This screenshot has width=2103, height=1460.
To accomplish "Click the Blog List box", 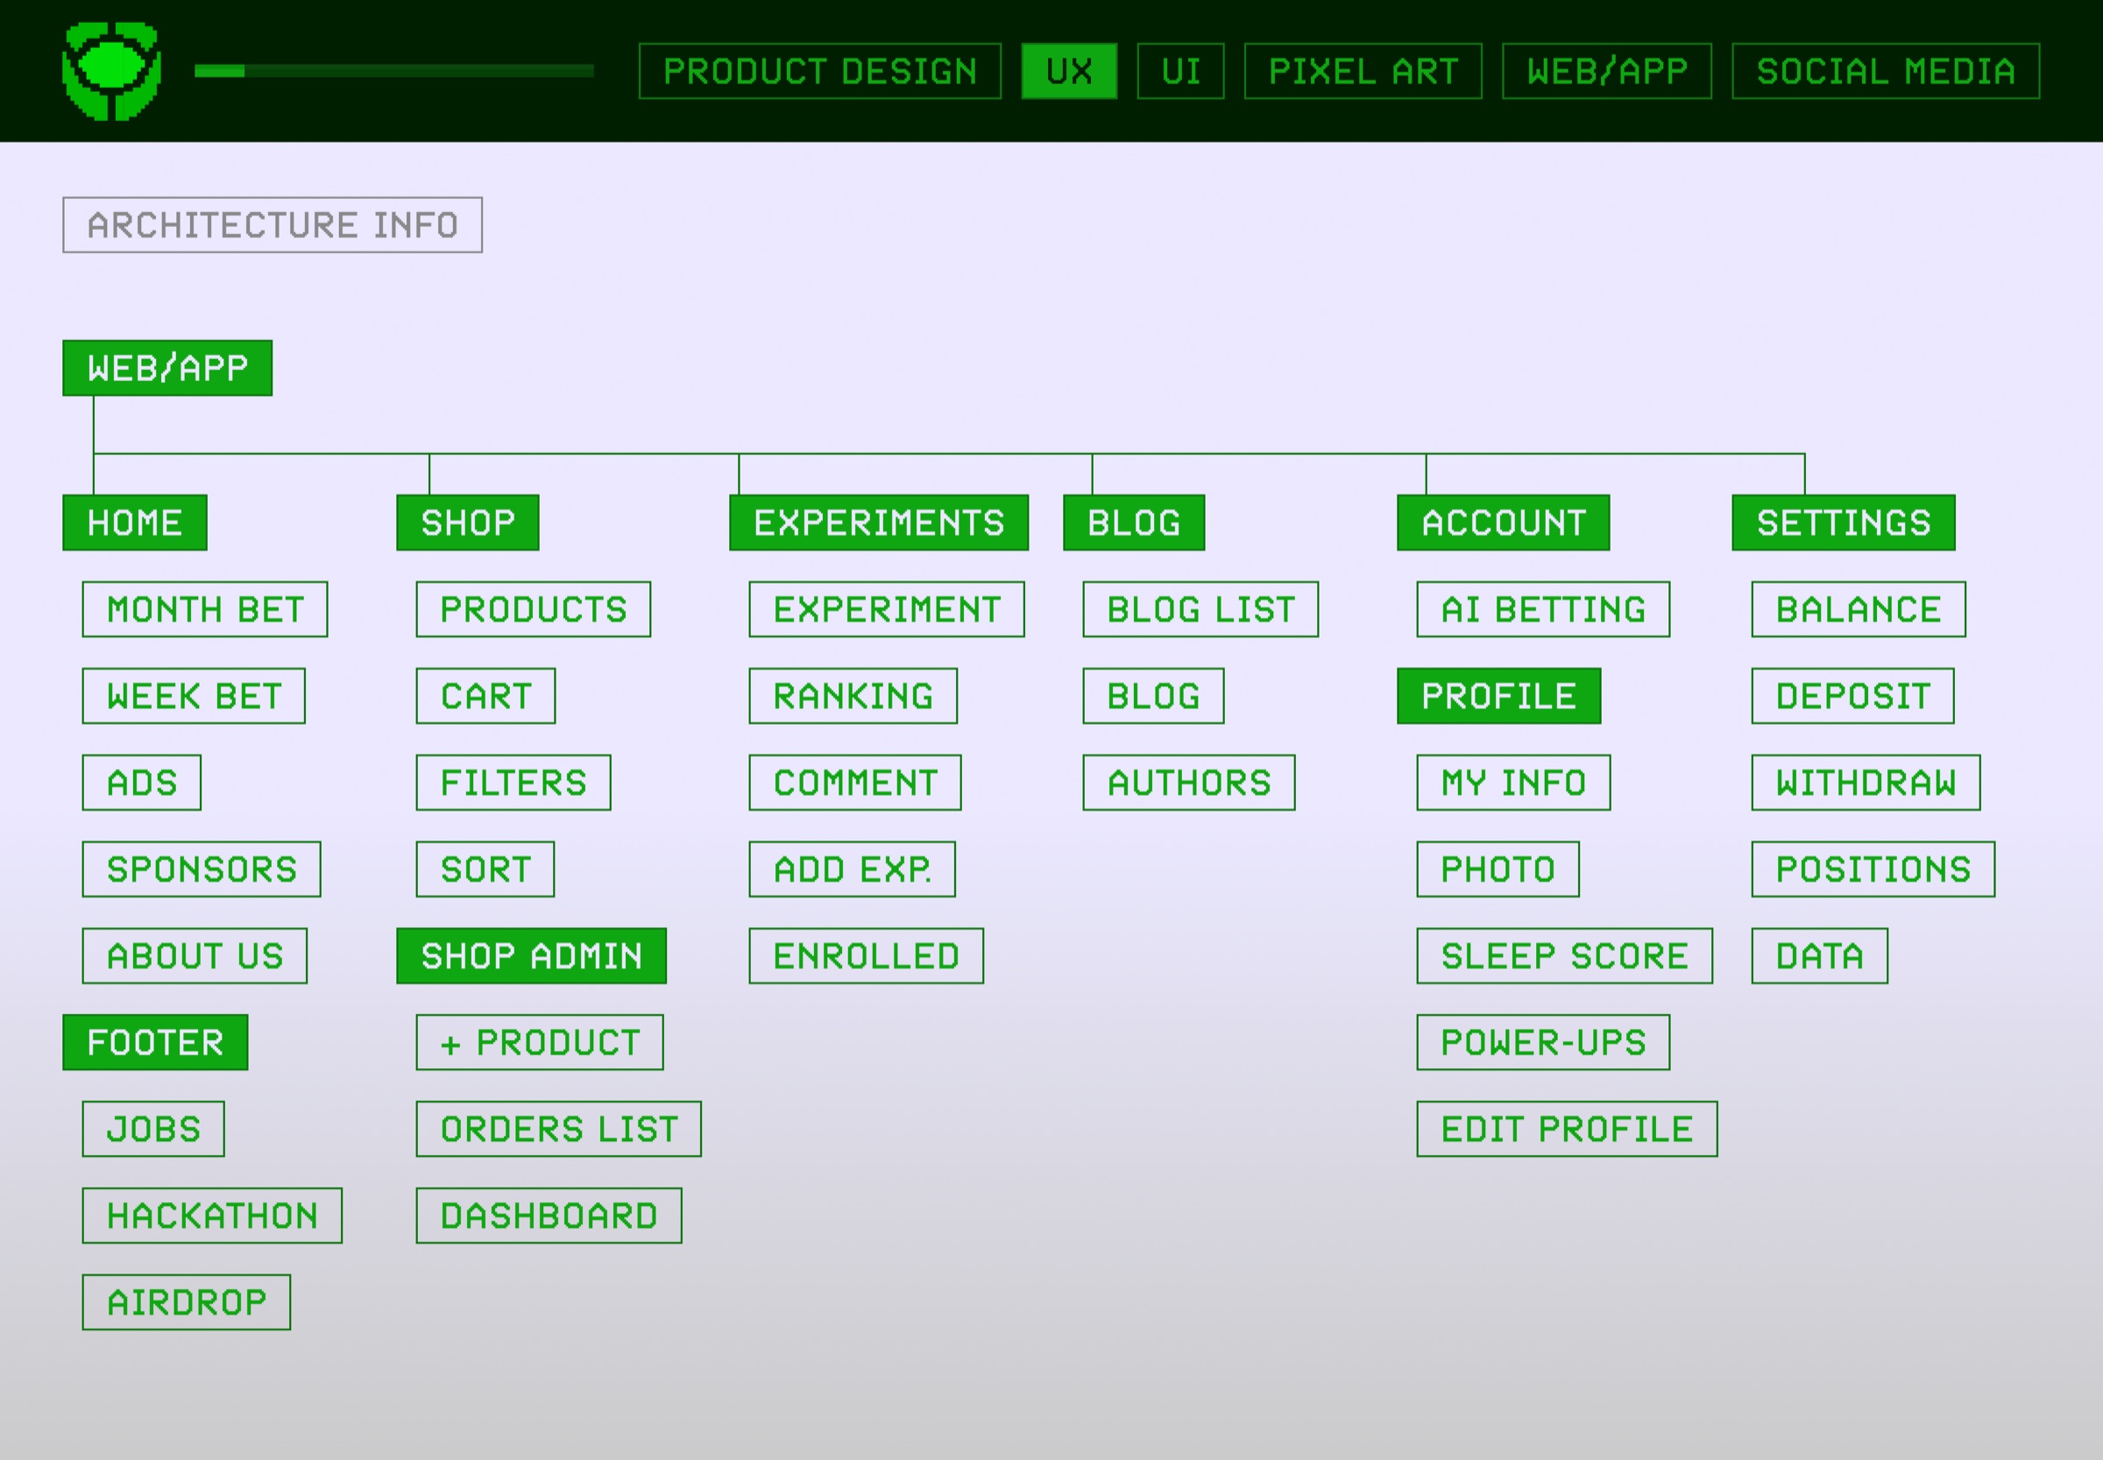I will click(x=1201, y=609).
